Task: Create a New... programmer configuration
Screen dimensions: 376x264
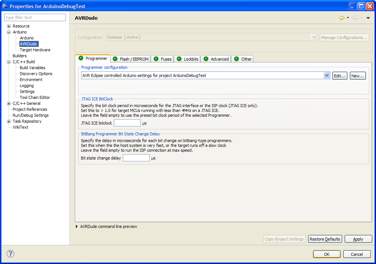Action: 358,75
